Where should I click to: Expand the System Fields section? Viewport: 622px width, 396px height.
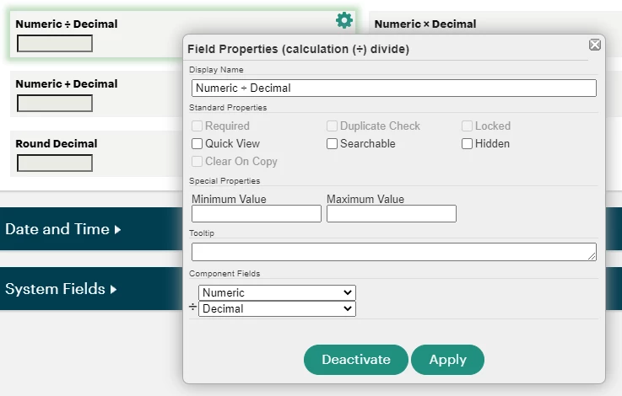click(61, 289)
